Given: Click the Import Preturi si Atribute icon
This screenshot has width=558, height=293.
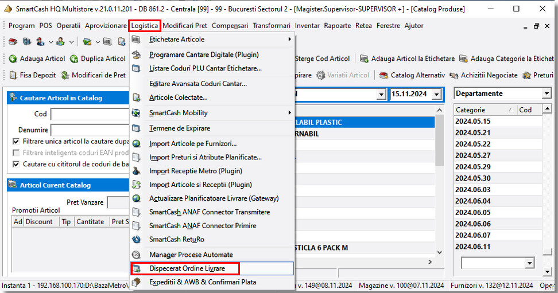Looking at the screenshot, I should click(x=136, y=157).
